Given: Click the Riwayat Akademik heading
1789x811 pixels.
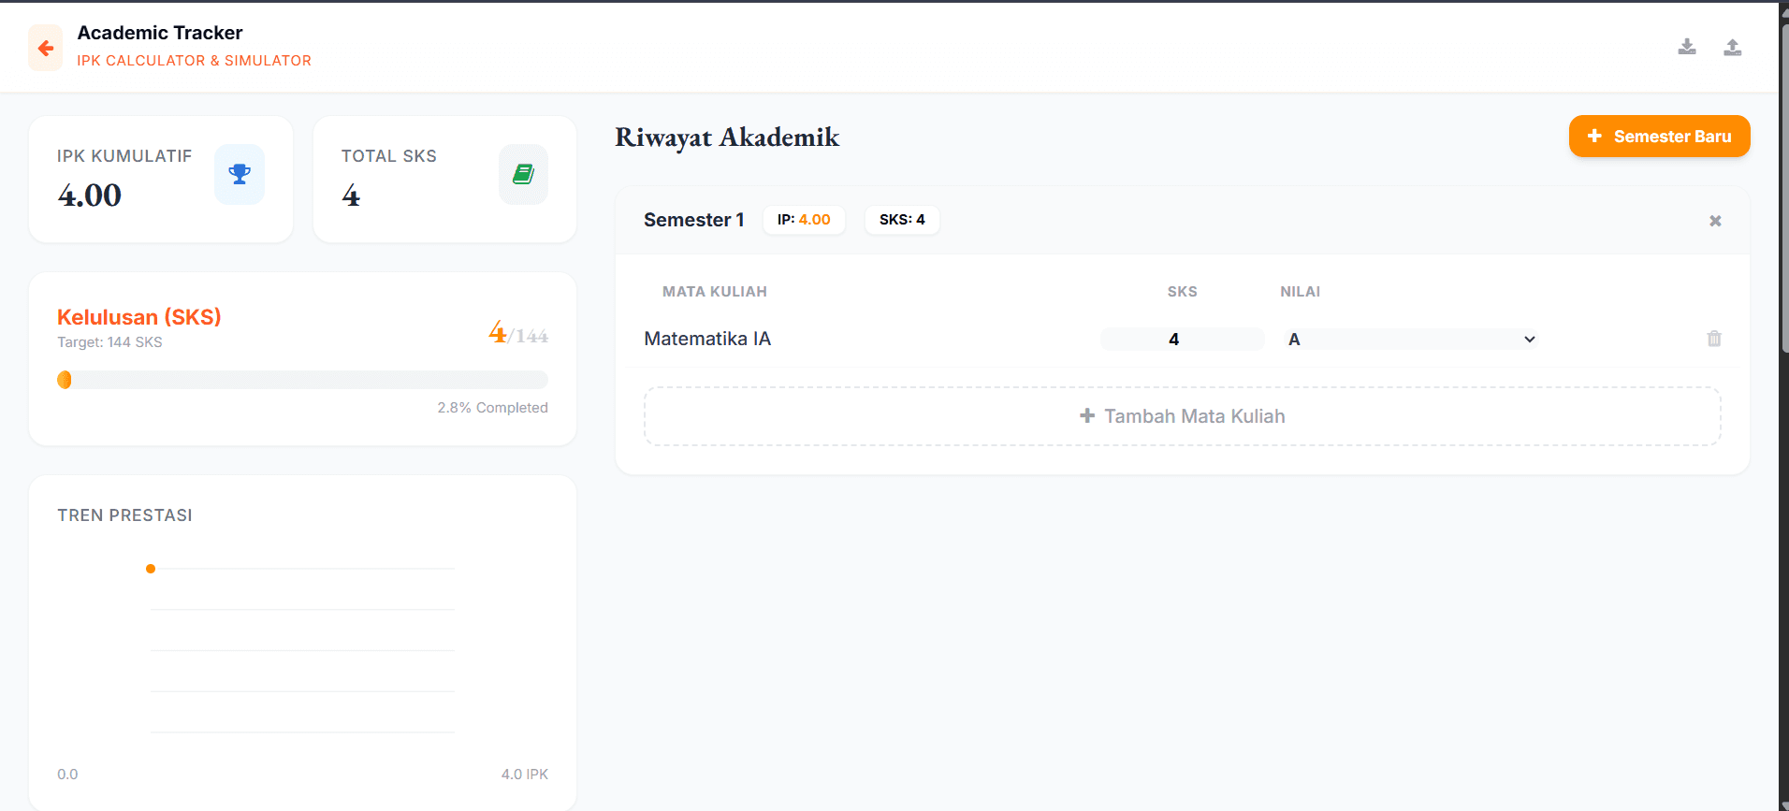Looking at the screenshot, I should click(x=727, y=138).
